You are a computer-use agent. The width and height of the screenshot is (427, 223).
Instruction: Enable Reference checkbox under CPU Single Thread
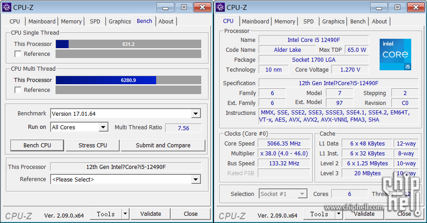click(x=18, y=54)
